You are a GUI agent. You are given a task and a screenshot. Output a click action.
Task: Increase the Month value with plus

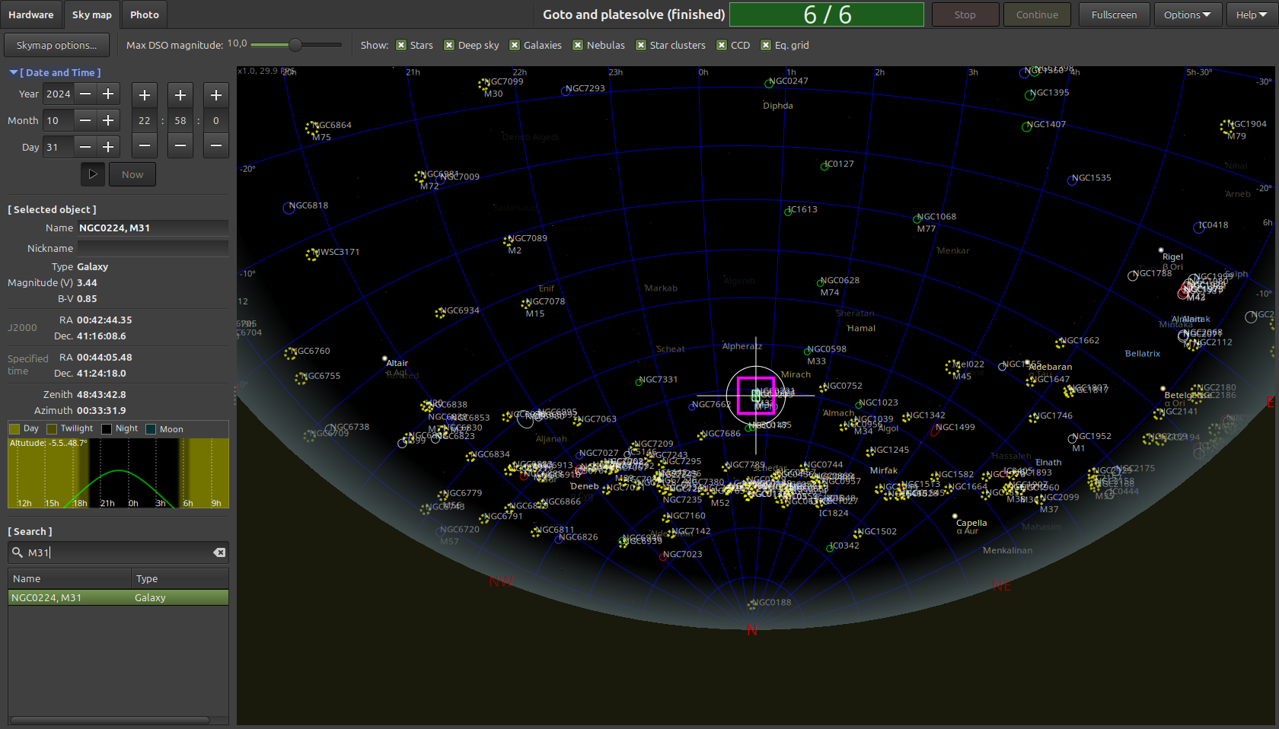(108, 120)
